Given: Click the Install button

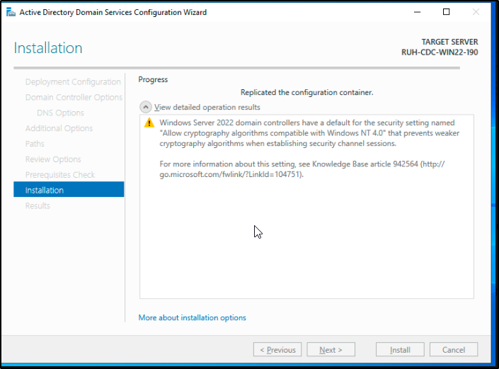Looking at the screenshot, I should tap(400, 350).
